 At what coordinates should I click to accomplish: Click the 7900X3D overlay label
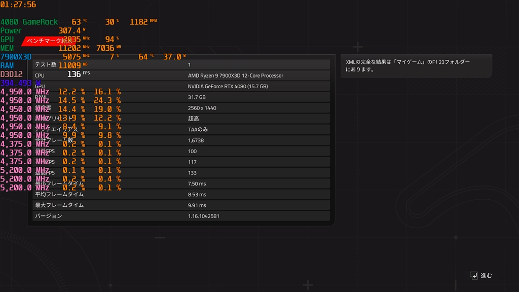click(16, 57)
